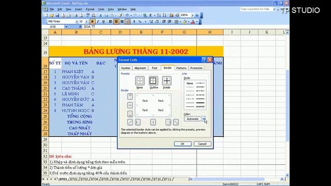Click the border preview diagram
Viewport: 331px width, 186px height.
coord(153,105)
